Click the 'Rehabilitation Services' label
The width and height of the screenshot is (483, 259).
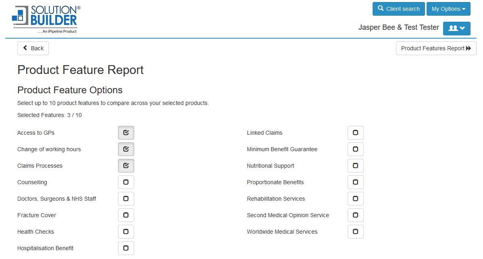(276, 199)
